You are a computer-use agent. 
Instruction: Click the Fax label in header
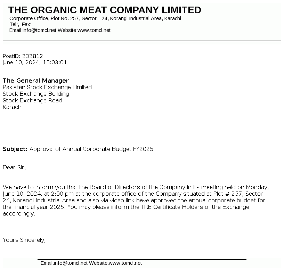coord(26,24)
